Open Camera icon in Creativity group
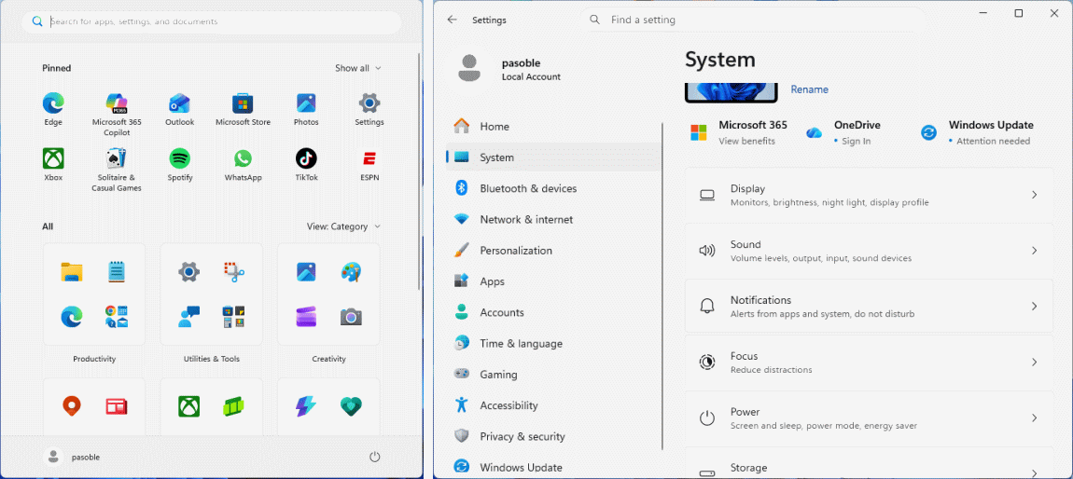 351,316
